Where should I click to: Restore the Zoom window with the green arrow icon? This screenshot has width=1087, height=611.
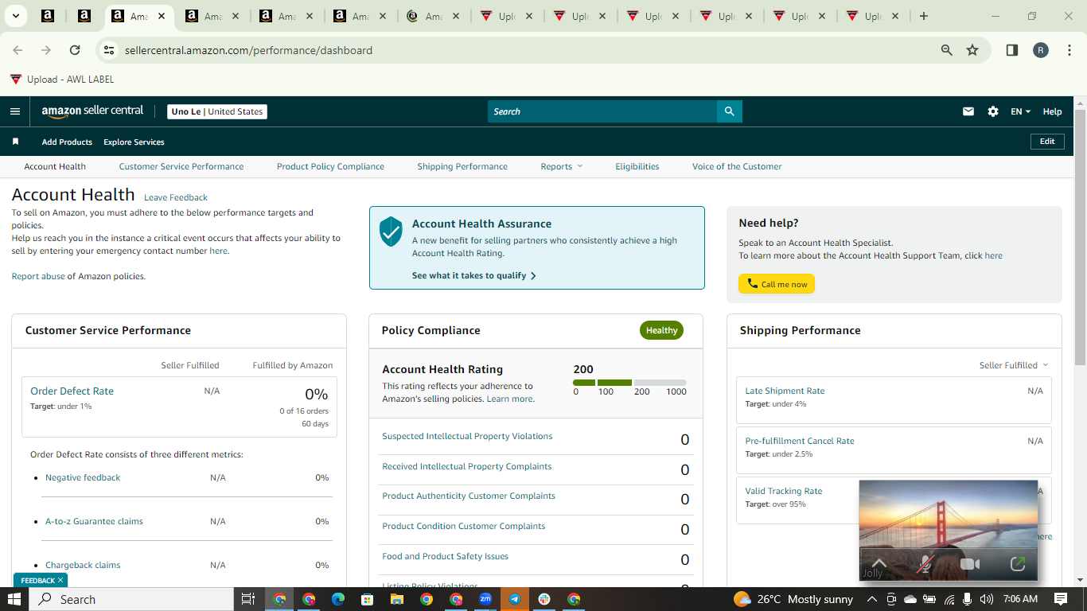[1018, 564]
